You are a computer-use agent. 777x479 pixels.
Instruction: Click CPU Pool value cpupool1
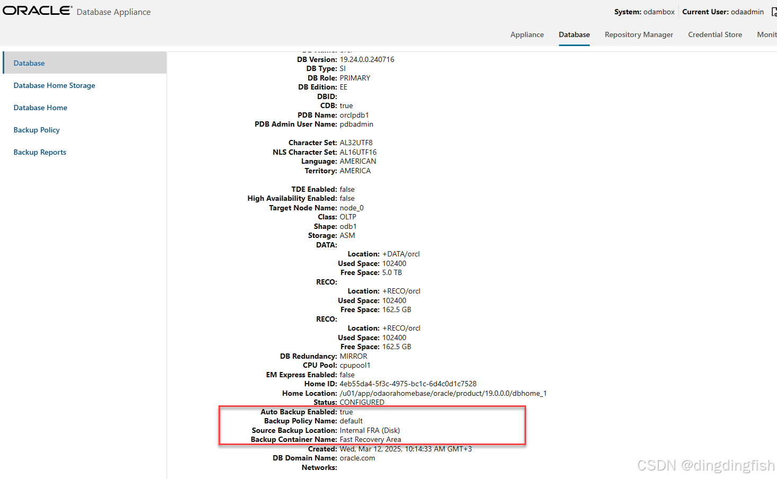(355, 365)
